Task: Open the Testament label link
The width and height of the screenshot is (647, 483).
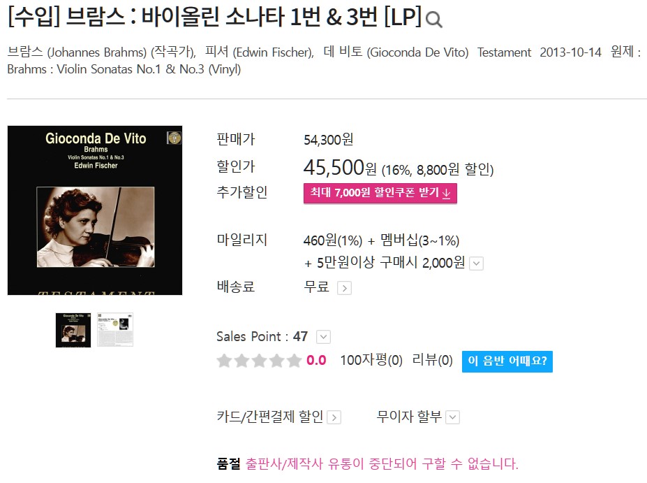Action: click(504, 52)
